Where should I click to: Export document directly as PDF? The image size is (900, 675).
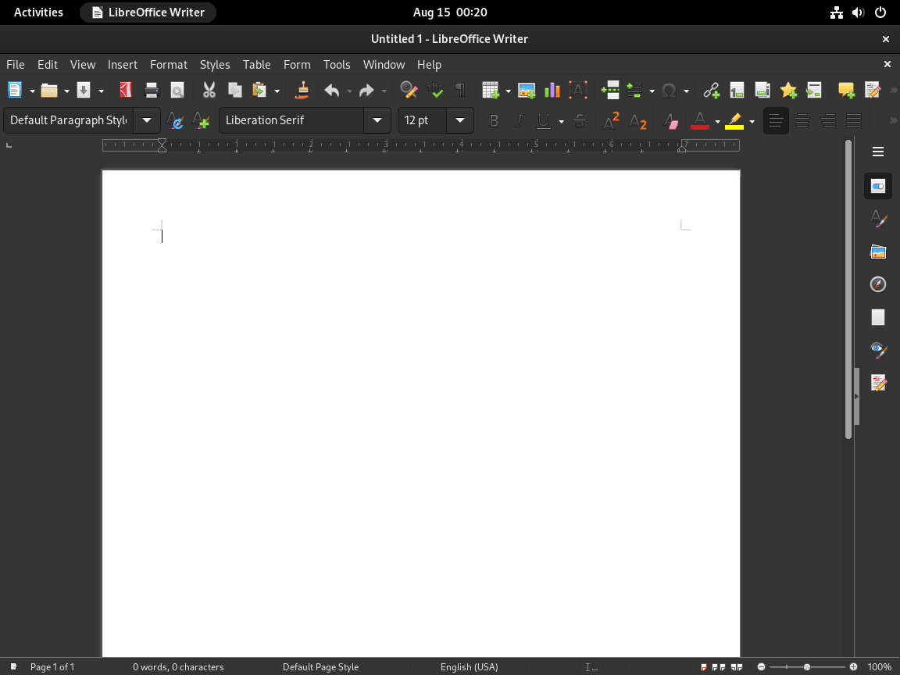pyautogui.click(x=125, y=89)
